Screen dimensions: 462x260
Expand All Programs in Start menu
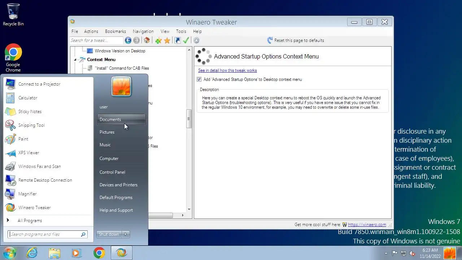pyautogui.click(x=49, y=221)
